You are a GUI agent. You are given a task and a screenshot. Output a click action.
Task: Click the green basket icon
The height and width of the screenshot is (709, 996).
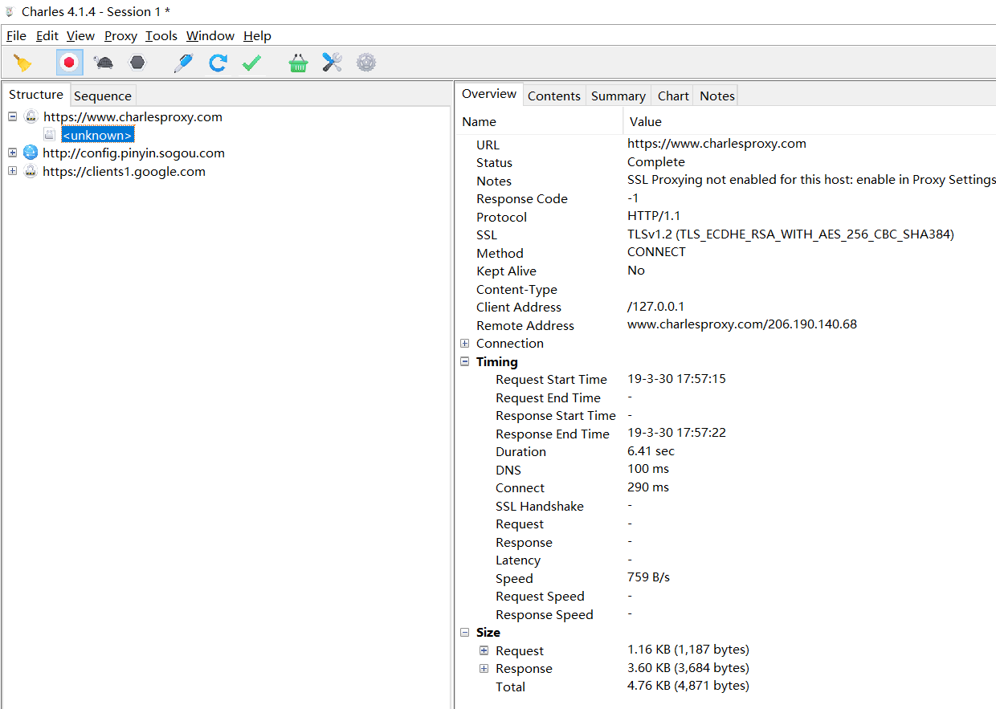pyautogui.click(x=298, y=63)
